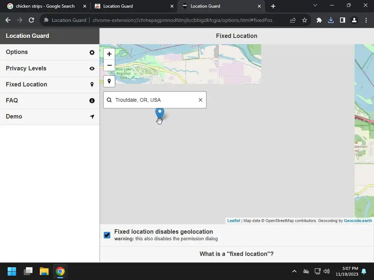Open File Explorer from taskbar
Image resolution: width=374 pixels, height=280 pixels.
coord(44,271)
